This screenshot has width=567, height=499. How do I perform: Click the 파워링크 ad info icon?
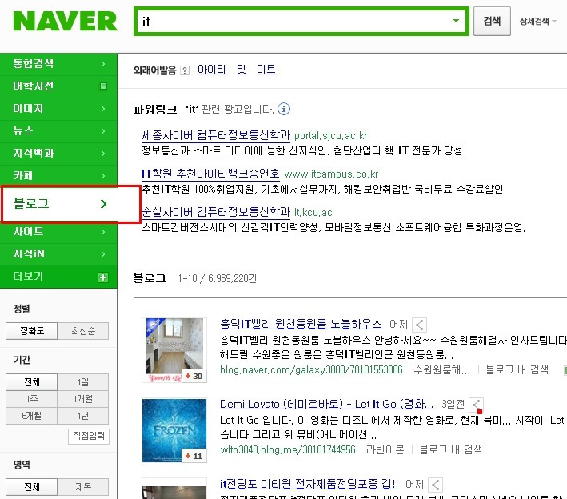coord(284,109)
